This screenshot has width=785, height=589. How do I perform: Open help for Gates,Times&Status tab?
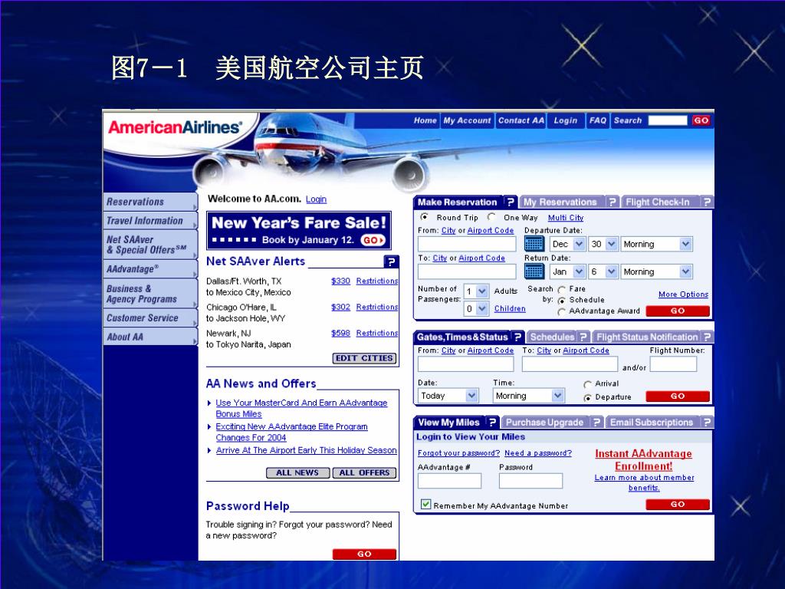point(517,337)
